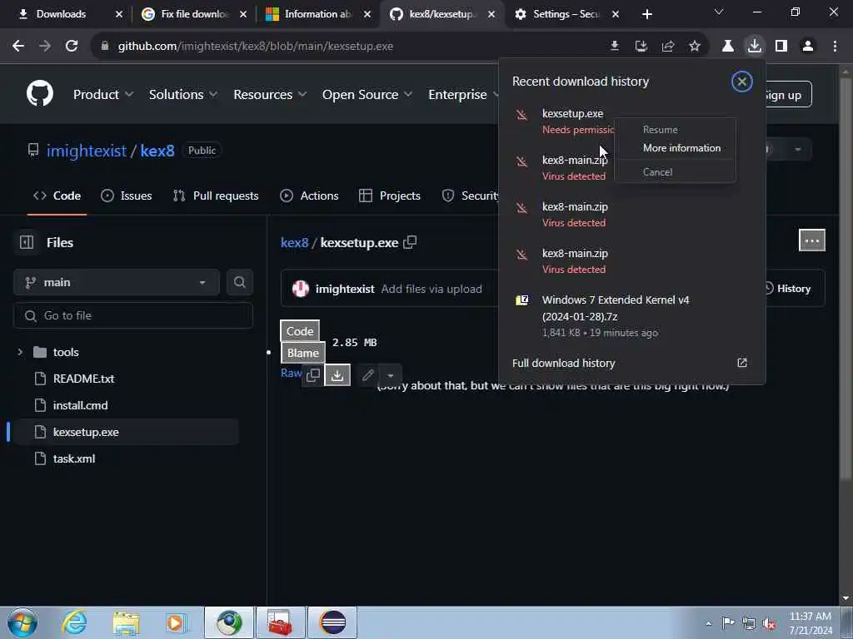This screenshot has height=639, width=853.
Task: Open the main branch selector dropdown
Action: coord(117,283)
